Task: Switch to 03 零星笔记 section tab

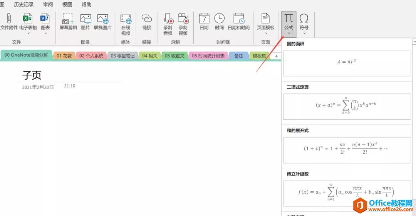Action: coord(122,56)
